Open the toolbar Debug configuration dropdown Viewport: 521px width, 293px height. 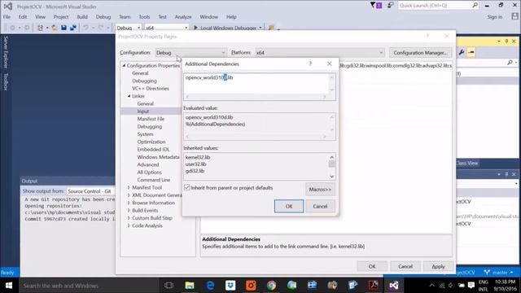[x=129, y=28]
